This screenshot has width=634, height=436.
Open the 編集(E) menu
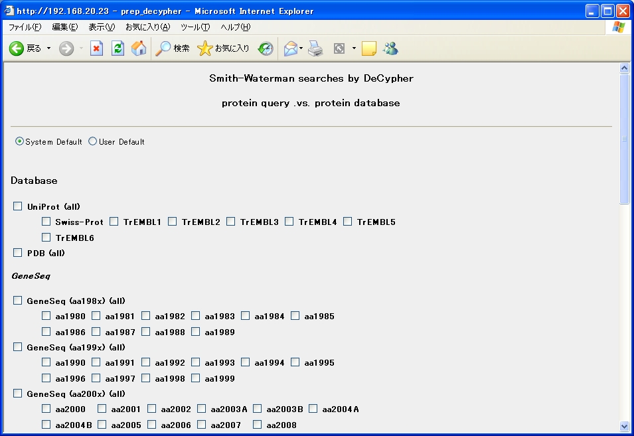(64, 27)
